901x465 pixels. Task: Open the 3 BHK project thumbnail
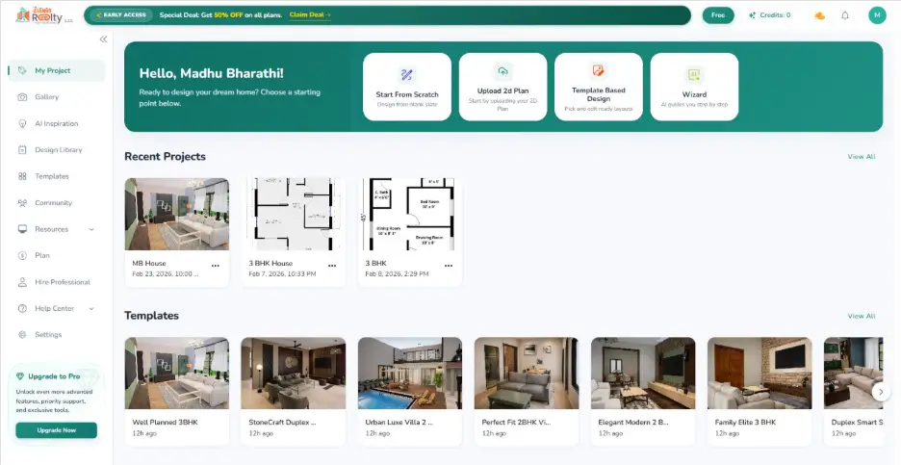coord(410,214)
